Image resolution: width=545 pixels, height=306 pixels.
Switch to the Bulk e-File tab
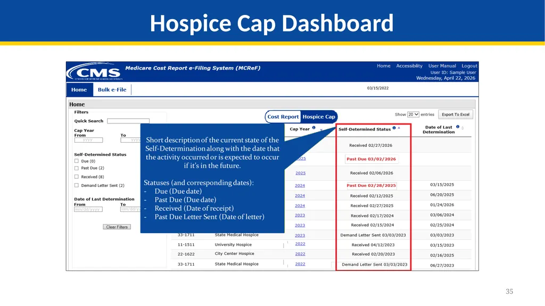click(x=112, y=90)
